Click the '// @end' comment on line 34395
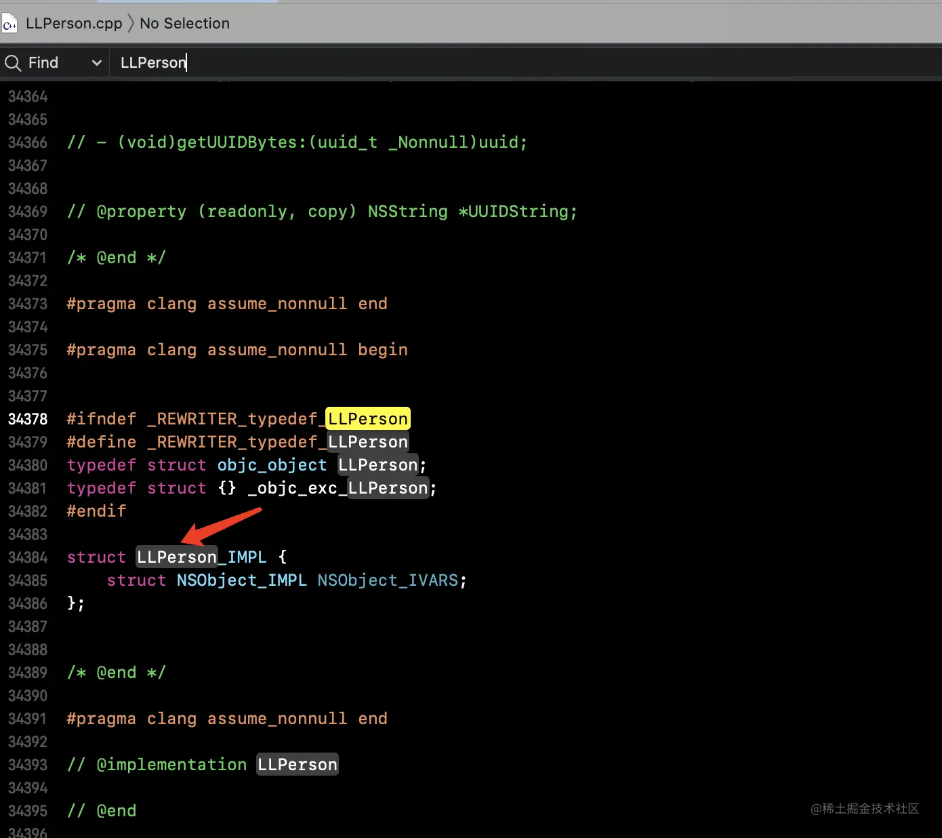942x838 pixels. click(x=102, y=811)
